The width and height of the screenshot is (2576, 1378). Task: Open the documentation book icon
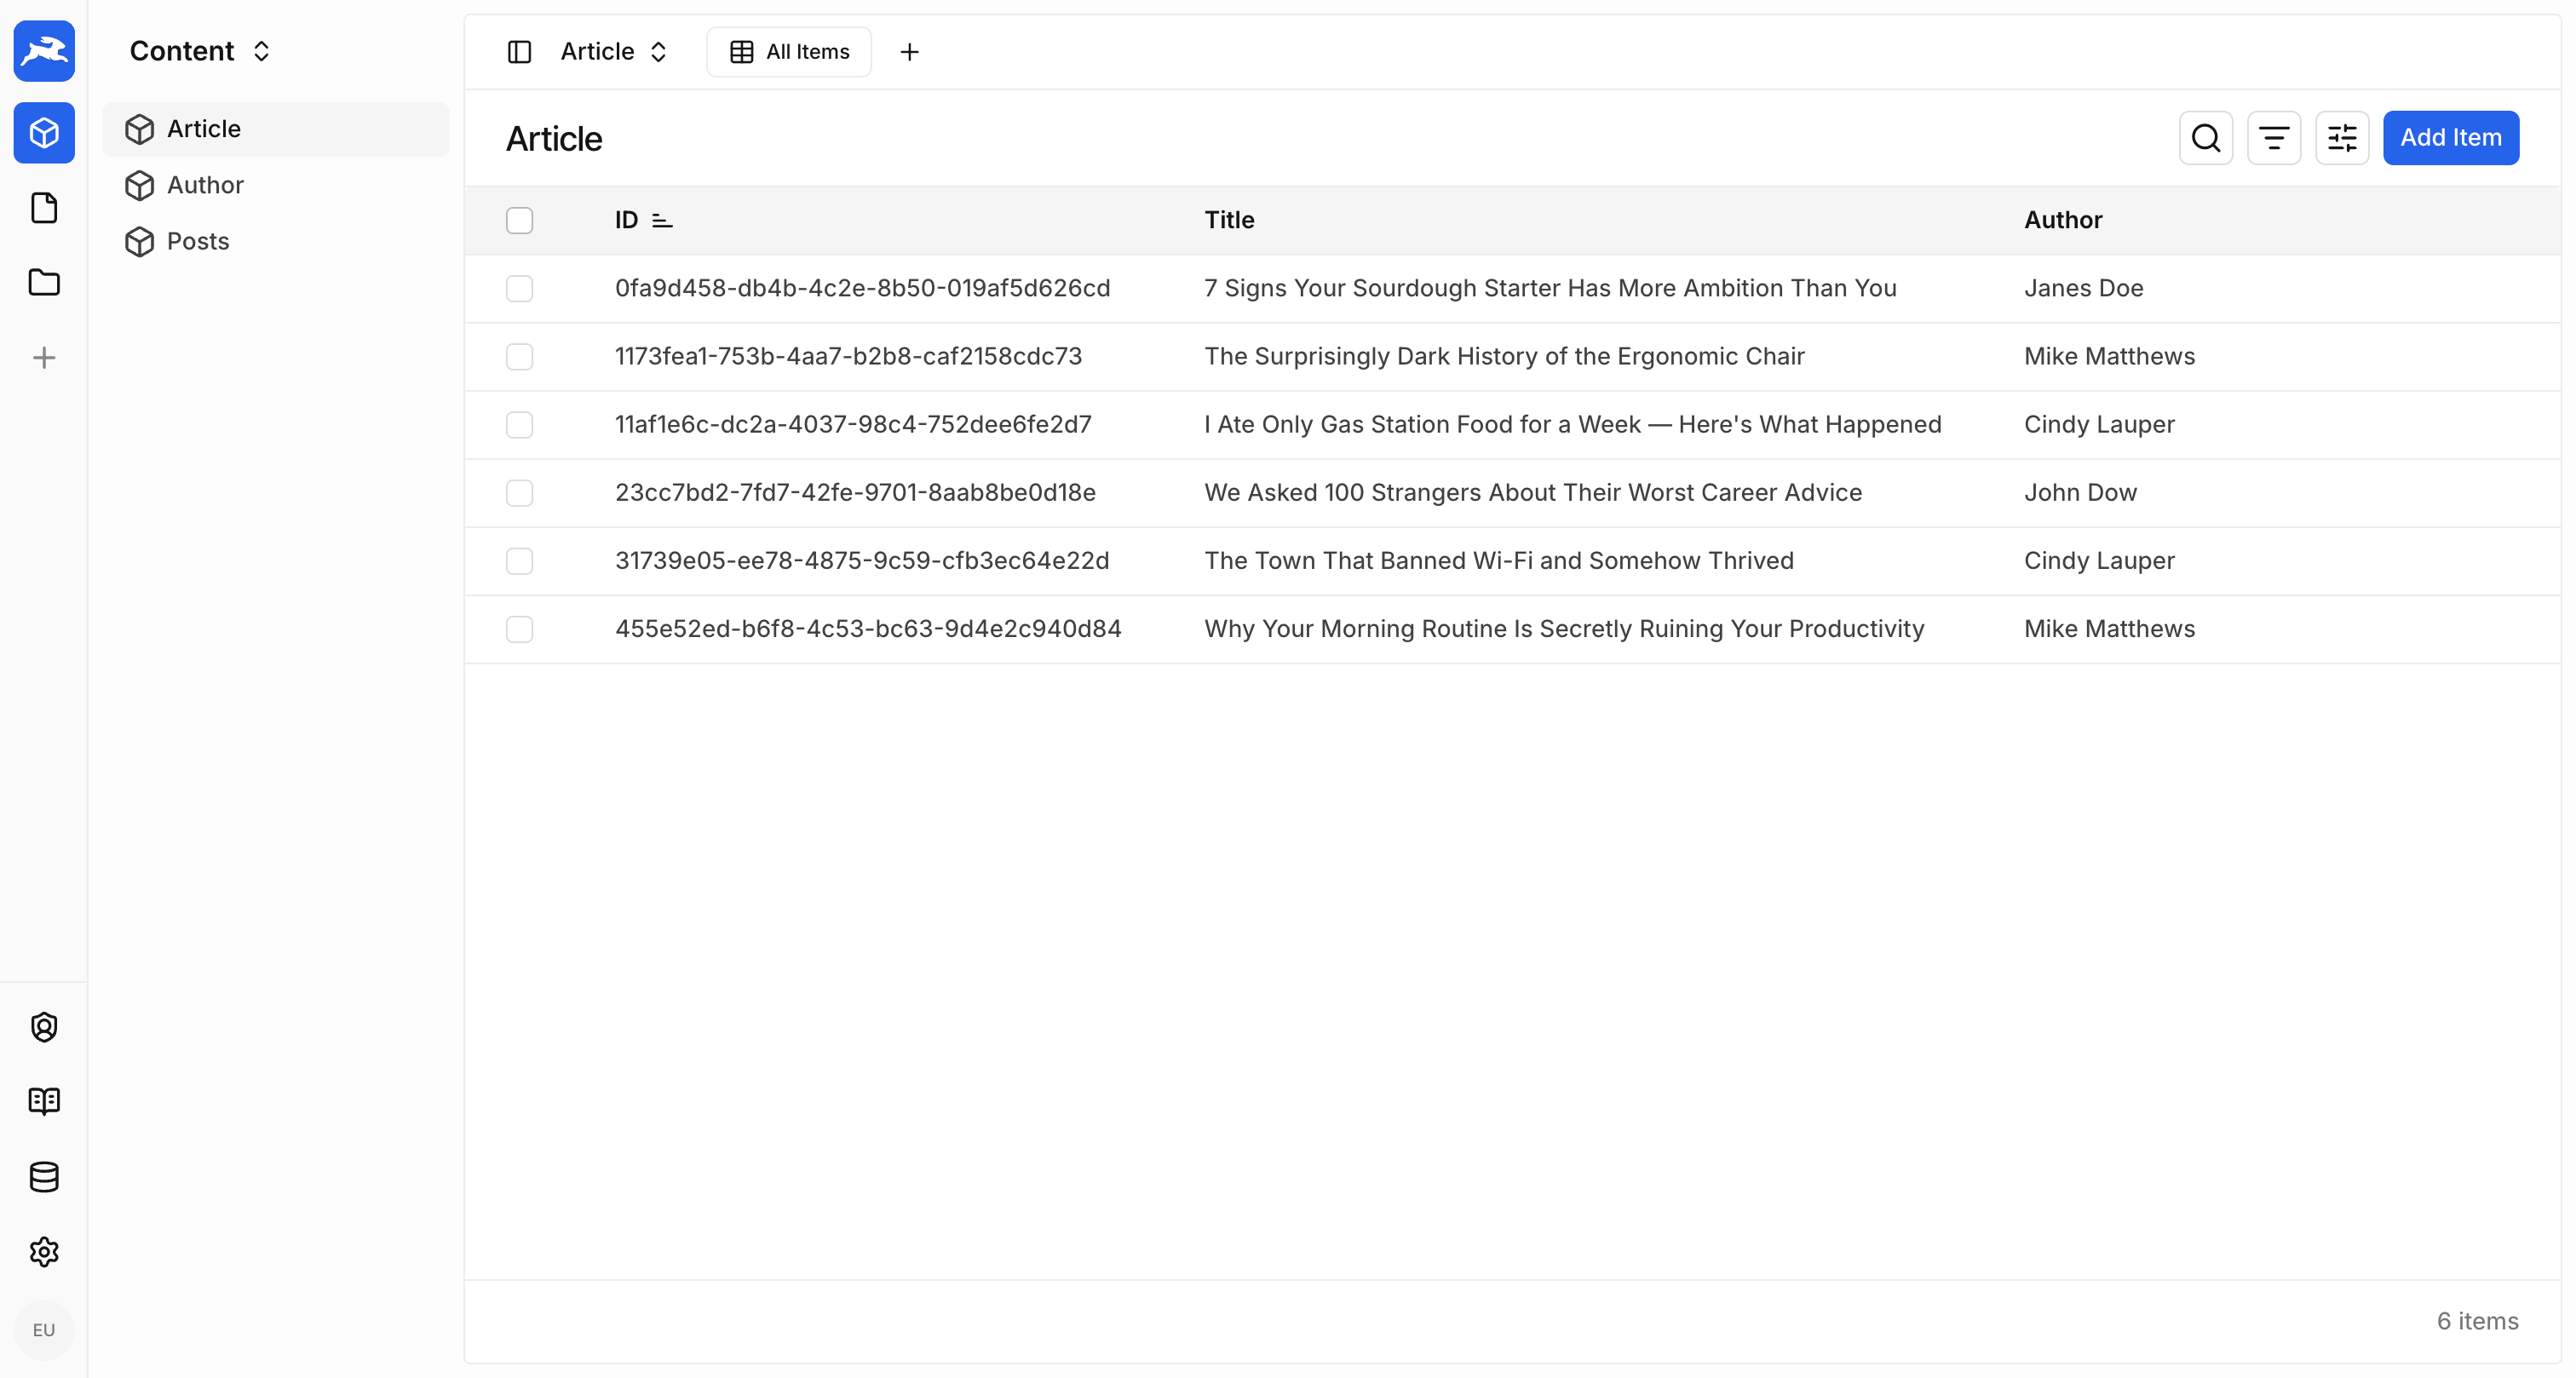pyautogui.click(x=44, y=1101)
